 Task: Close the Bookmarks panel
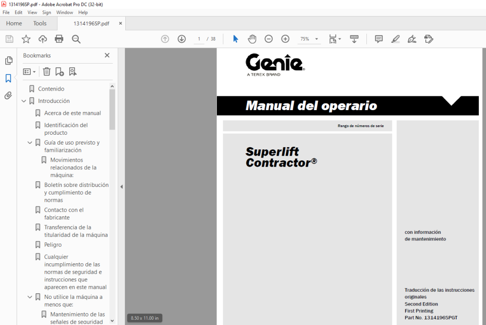tap(107, 55)
